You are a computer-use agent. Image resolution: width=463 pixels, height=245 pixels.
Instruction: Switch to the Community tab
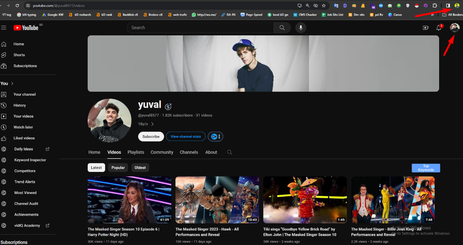(x=162, y=152)
